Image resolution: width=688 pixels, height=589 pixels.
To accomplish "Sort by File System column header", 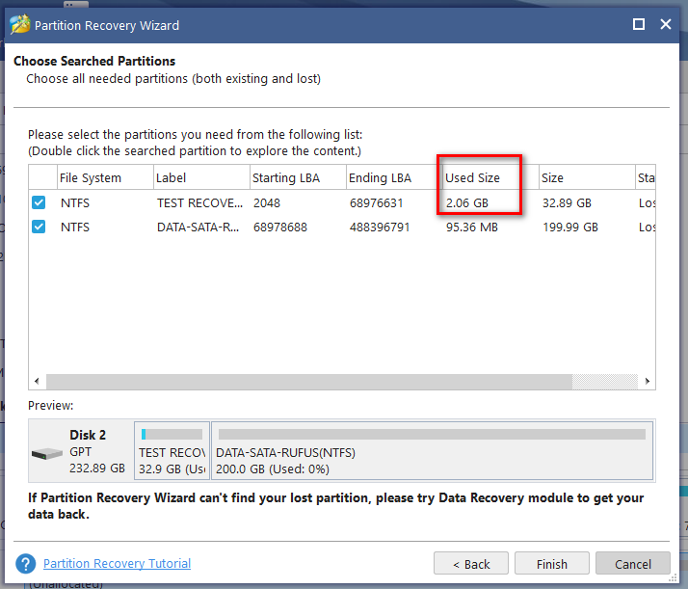I will [105, 177].
